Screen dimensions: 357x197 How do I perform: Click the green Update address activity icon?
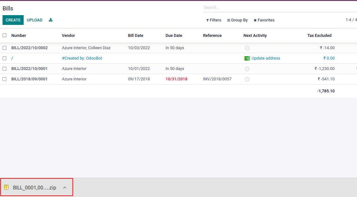[x=247, y=58]
